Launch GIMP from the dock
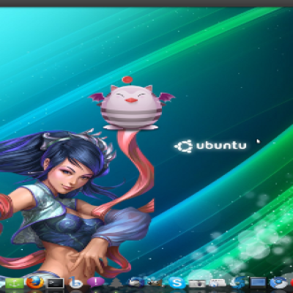This screenshot has width=293, height=293. [155, 283]
